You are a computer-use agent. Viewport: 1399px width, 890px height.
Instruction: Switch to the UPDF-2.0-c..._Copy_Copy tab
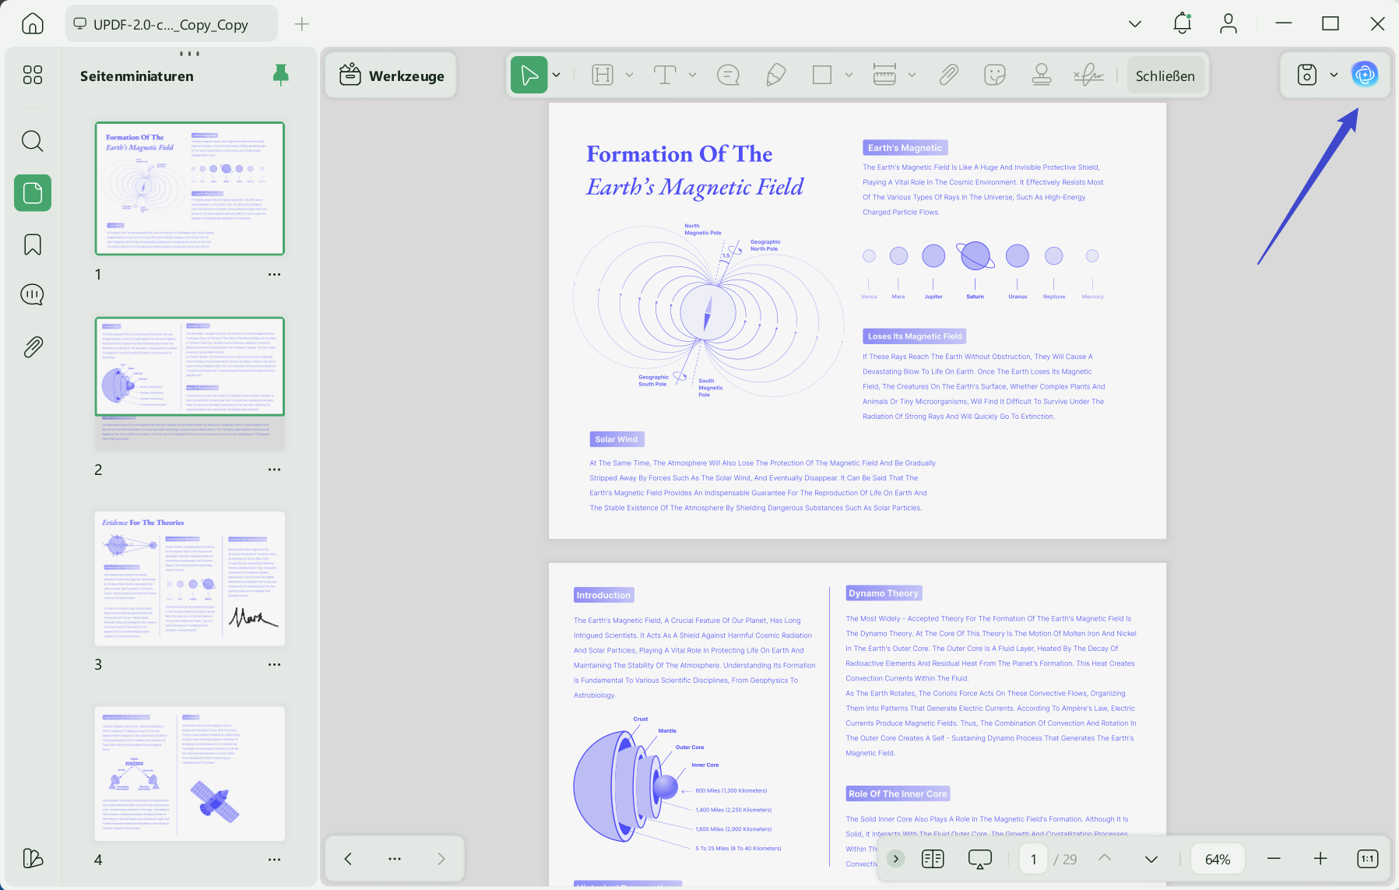[171, 24]
